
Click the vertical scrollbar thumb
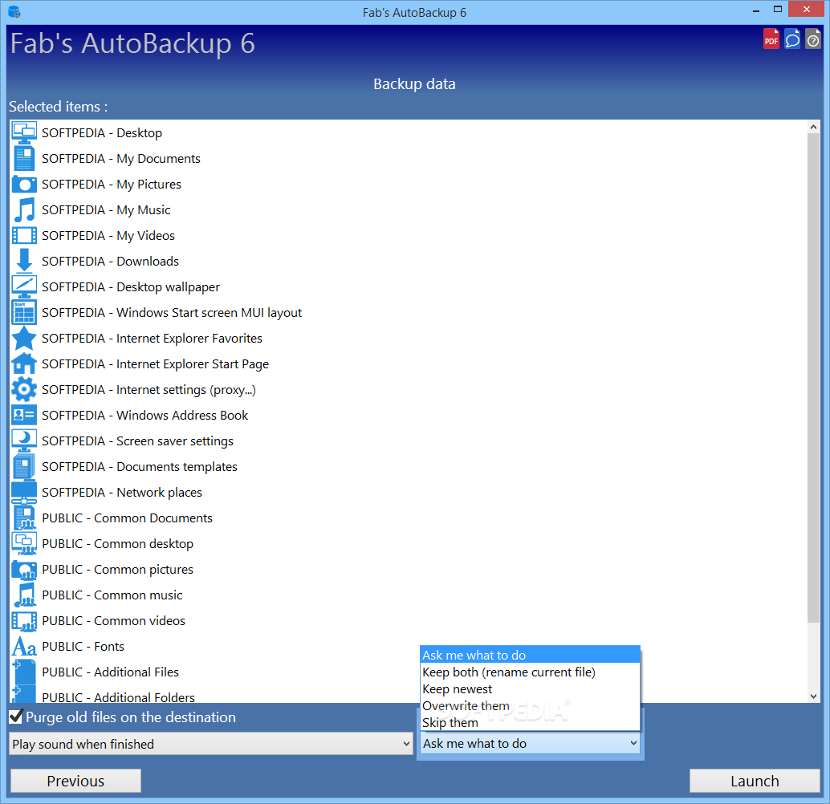coord(814,377)
